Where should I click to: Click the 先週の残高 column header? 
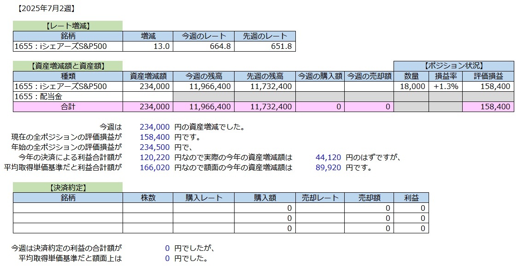265,77
